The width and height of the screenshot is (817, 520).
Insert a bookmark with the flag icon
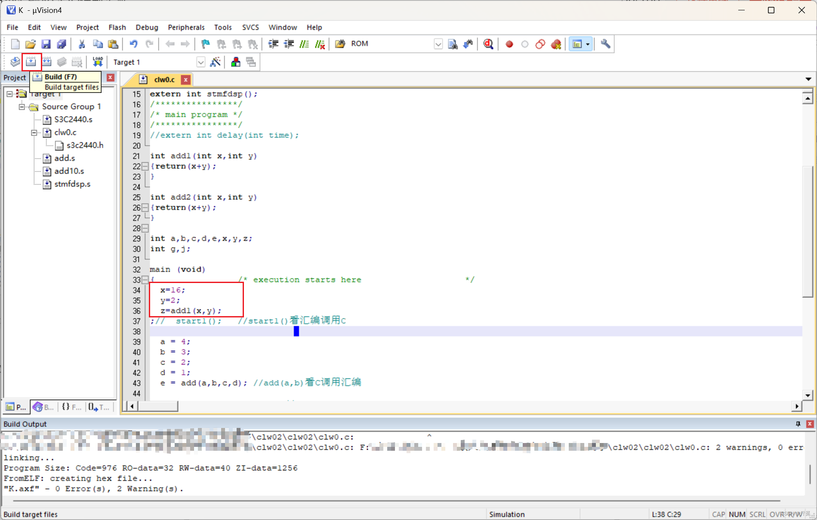pyautogui.click(x=206, y=44)
